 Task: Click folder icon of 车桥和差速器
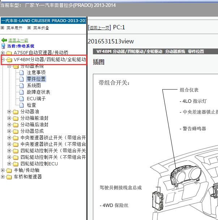coord(9,177)
